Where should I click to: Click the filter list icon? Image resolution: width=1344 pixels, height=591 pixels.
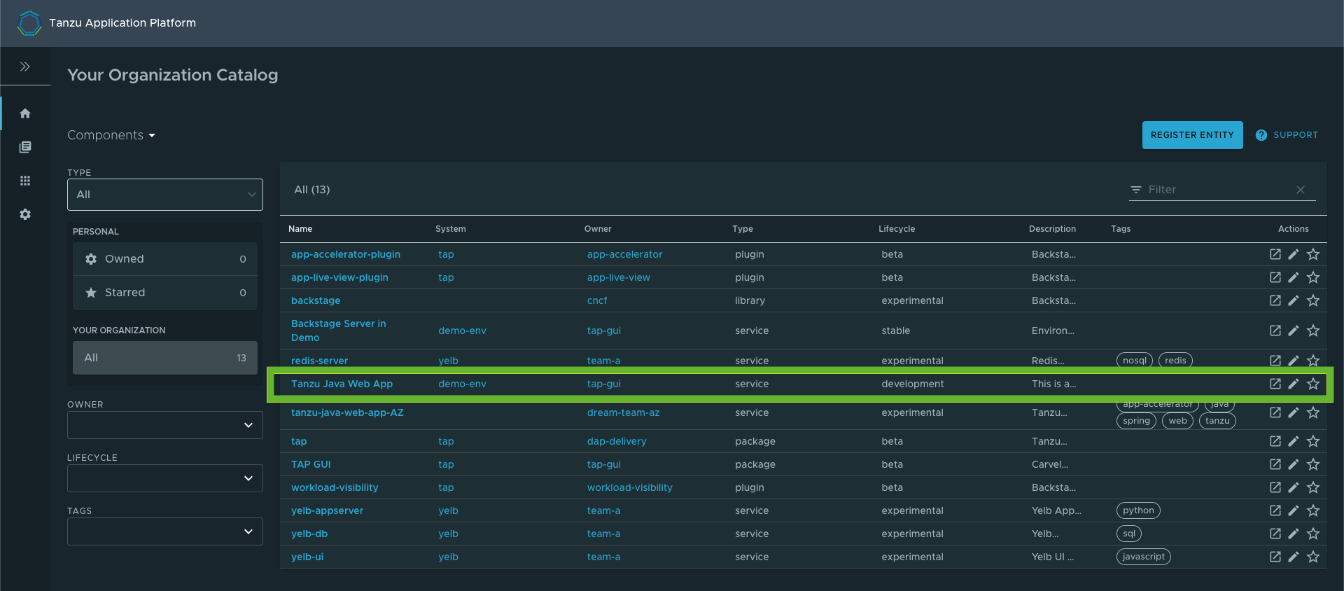(x=1136, y=190)
